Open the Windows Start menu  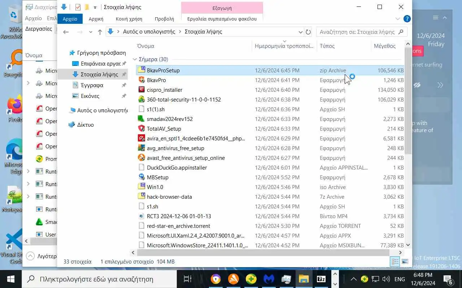coord(11,279)
